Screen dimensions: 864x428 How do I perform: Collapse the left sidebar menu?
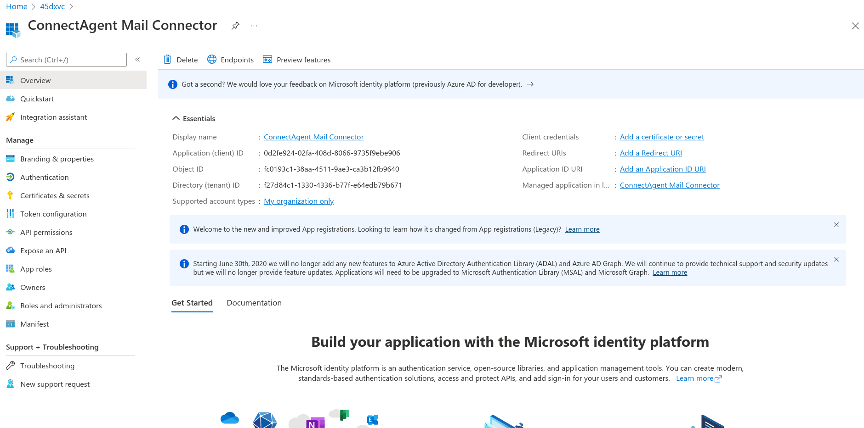tap(137, 60)
